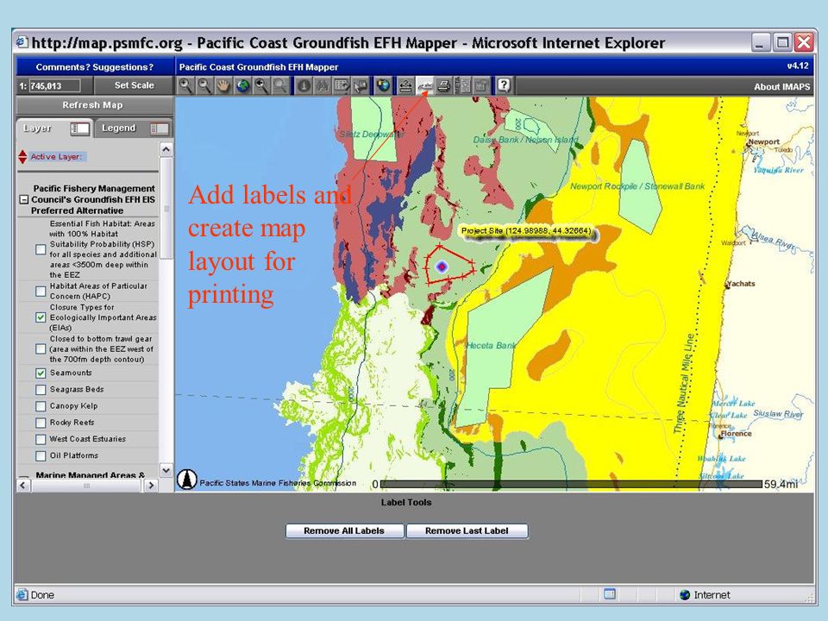
Task: Click the Heceta Bank map label
Action: coord(491,345)
